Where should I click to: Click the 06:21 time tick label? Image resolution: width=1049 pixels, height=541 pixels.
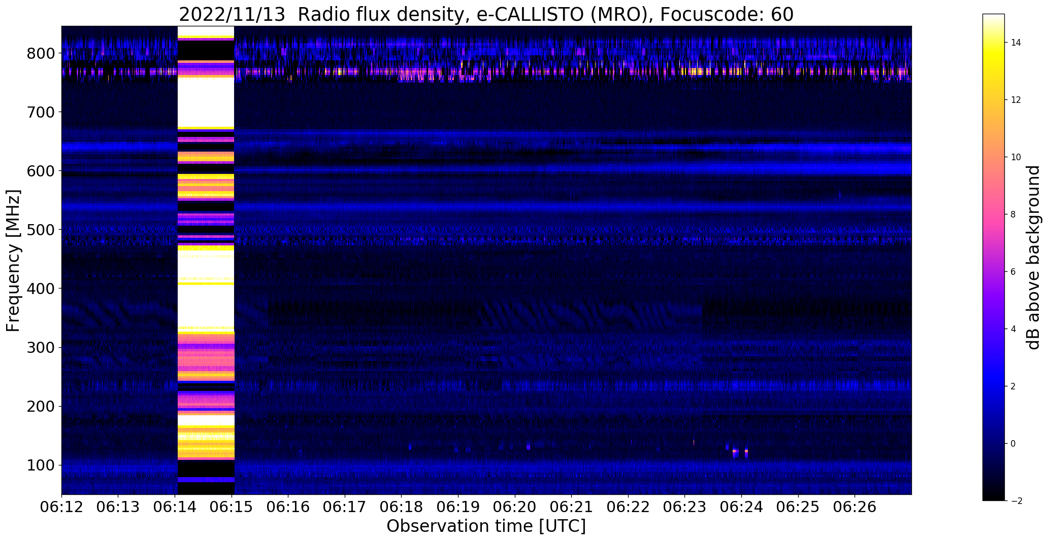click(572, 507)
